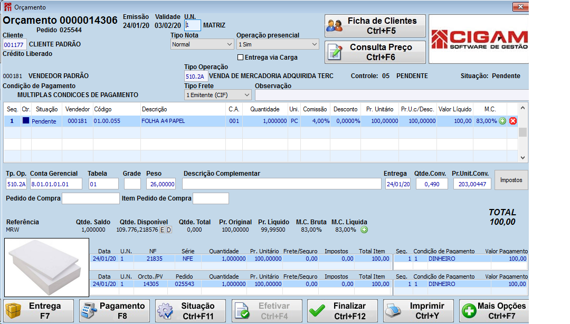The width and height of the screenshot is (570, 324).
Task: Click NF number 21835
Action: pyautogui.click(x=155, y=259)
